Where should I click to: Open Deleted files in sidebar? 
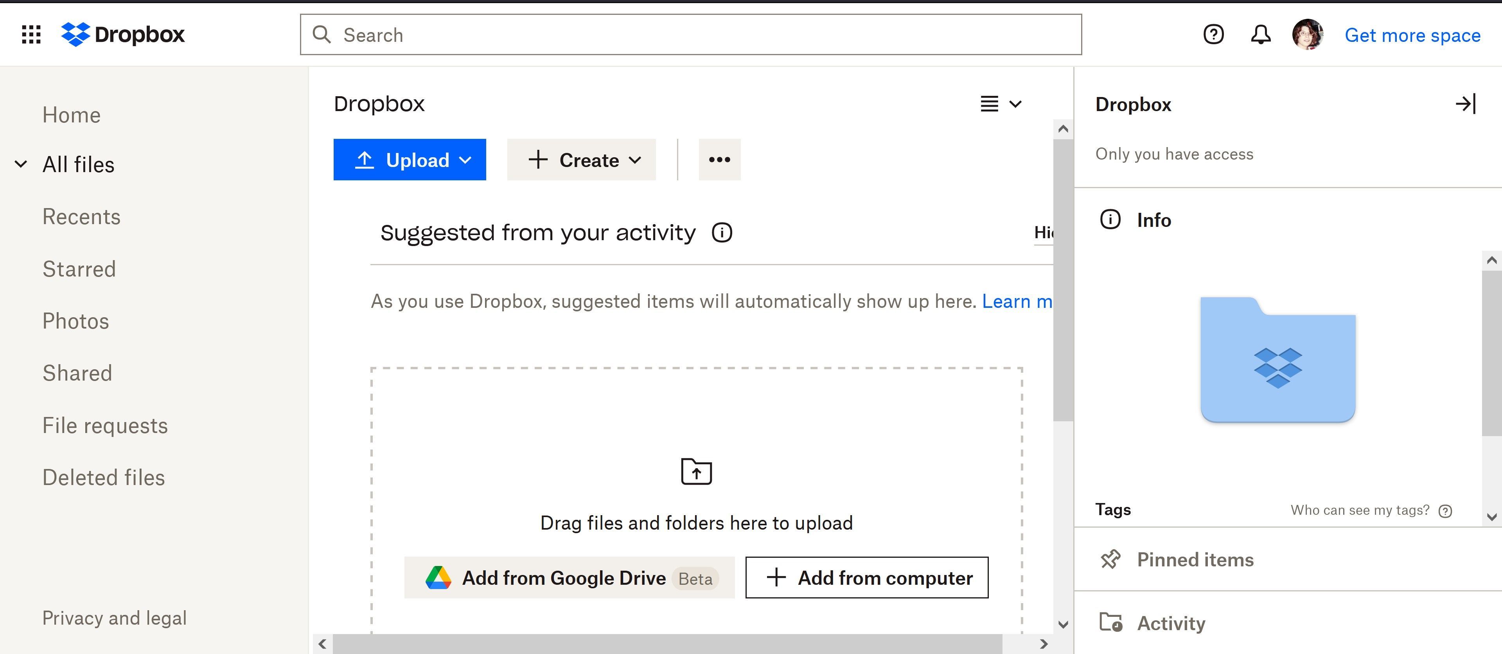(x=103, y=477)
